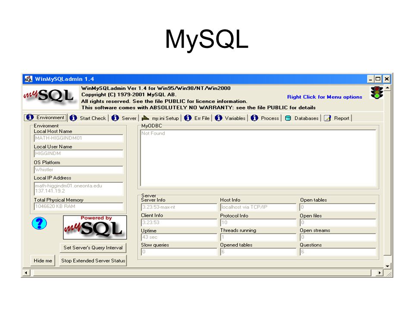The width and height of the screenshot is (414, 311).
Task: Open the Environment tab
Action: pyautogui.click(x=45, y=117)
